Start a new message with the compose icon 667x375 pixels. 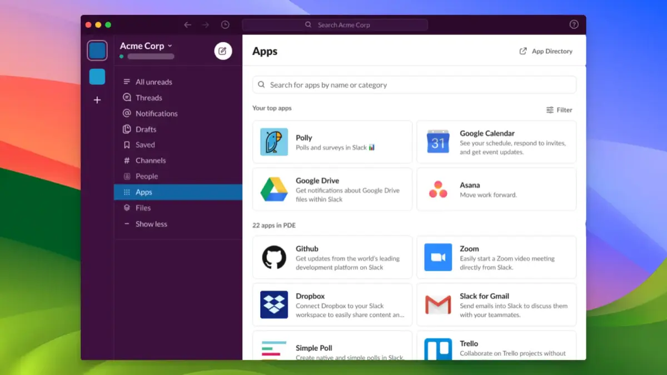pyautogui.click(x=222, y=51)
